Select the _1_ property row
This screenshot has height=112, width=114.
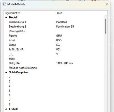(x=54, y=54)
